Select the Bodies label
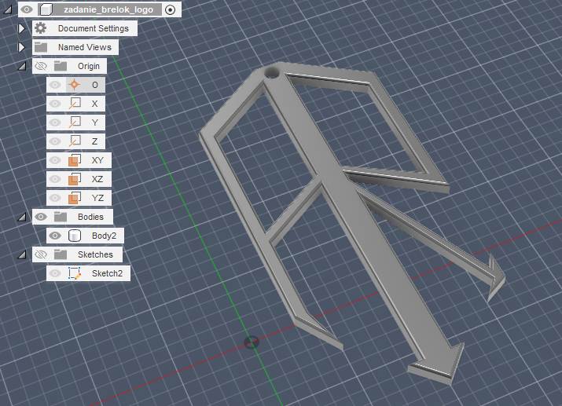The width and height of the screenshot is (562, 406). [90, 217]
